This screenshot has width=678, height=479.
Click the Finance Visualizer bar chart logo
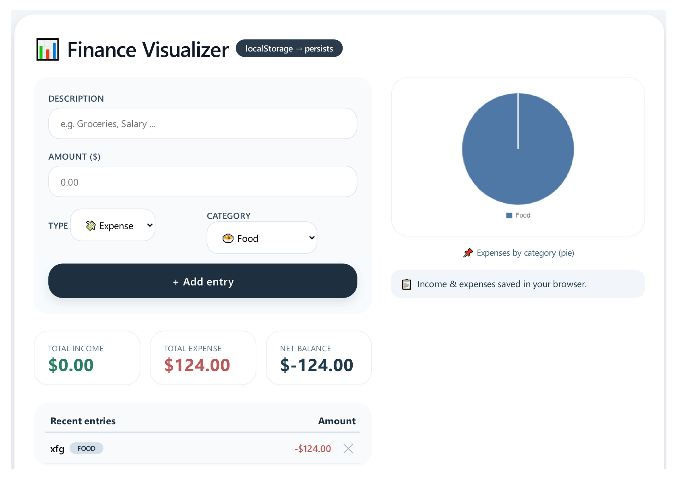point(48,49)
